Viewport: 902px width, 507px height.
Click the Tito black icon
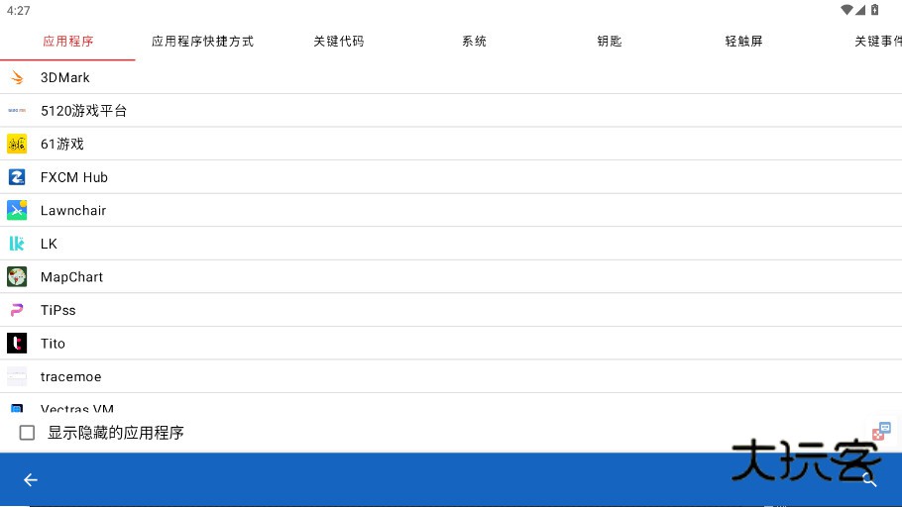[x=17, y=344]
